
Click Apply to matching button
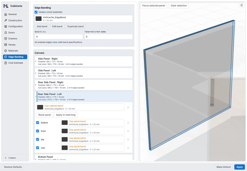pyautogui.click(x=66, y=115)
